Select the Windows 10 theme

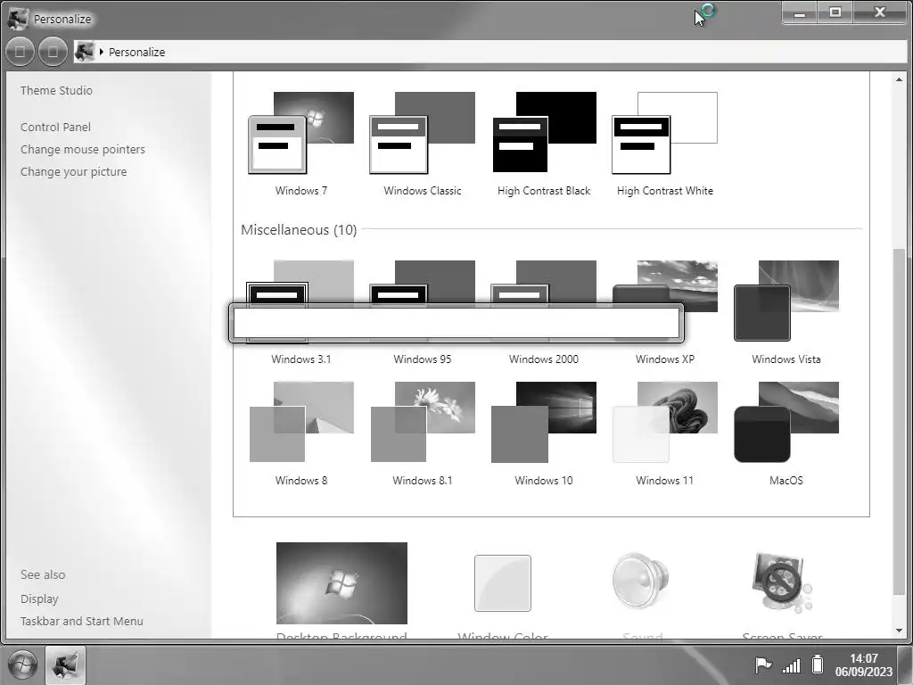pos(544,434)
